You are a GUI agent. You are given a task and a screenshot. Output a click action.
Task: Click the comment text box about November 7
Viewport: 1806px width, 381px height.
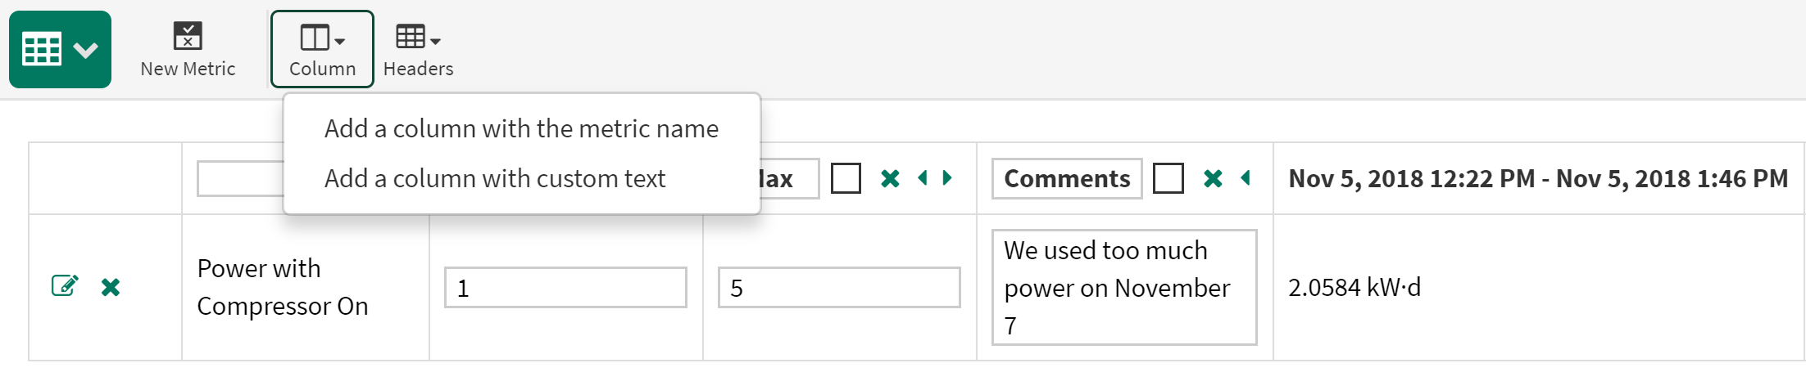pyautogui.click(x=1123, y=288)
